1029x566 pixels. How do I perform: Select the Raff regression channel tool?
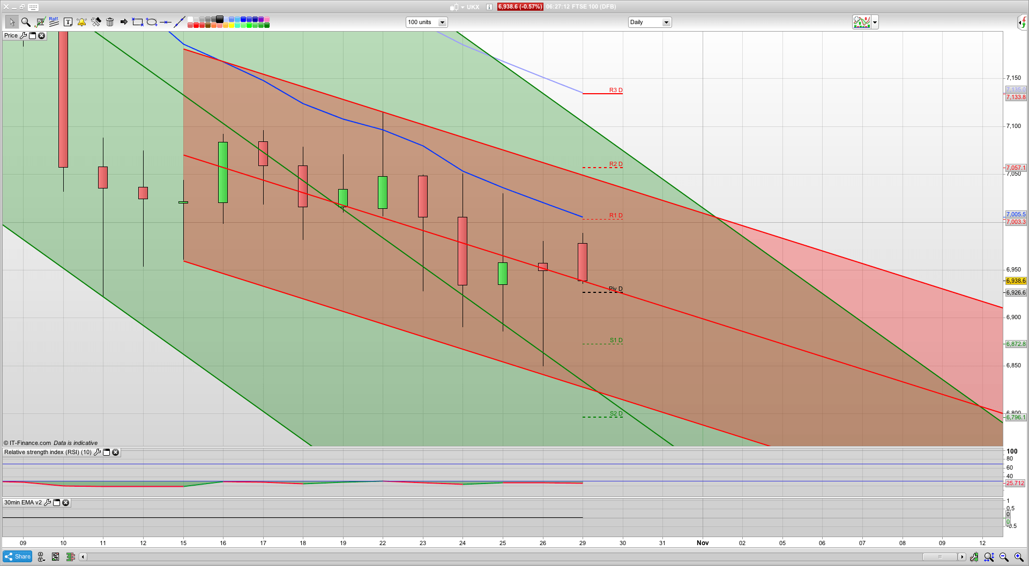[53, 21]
